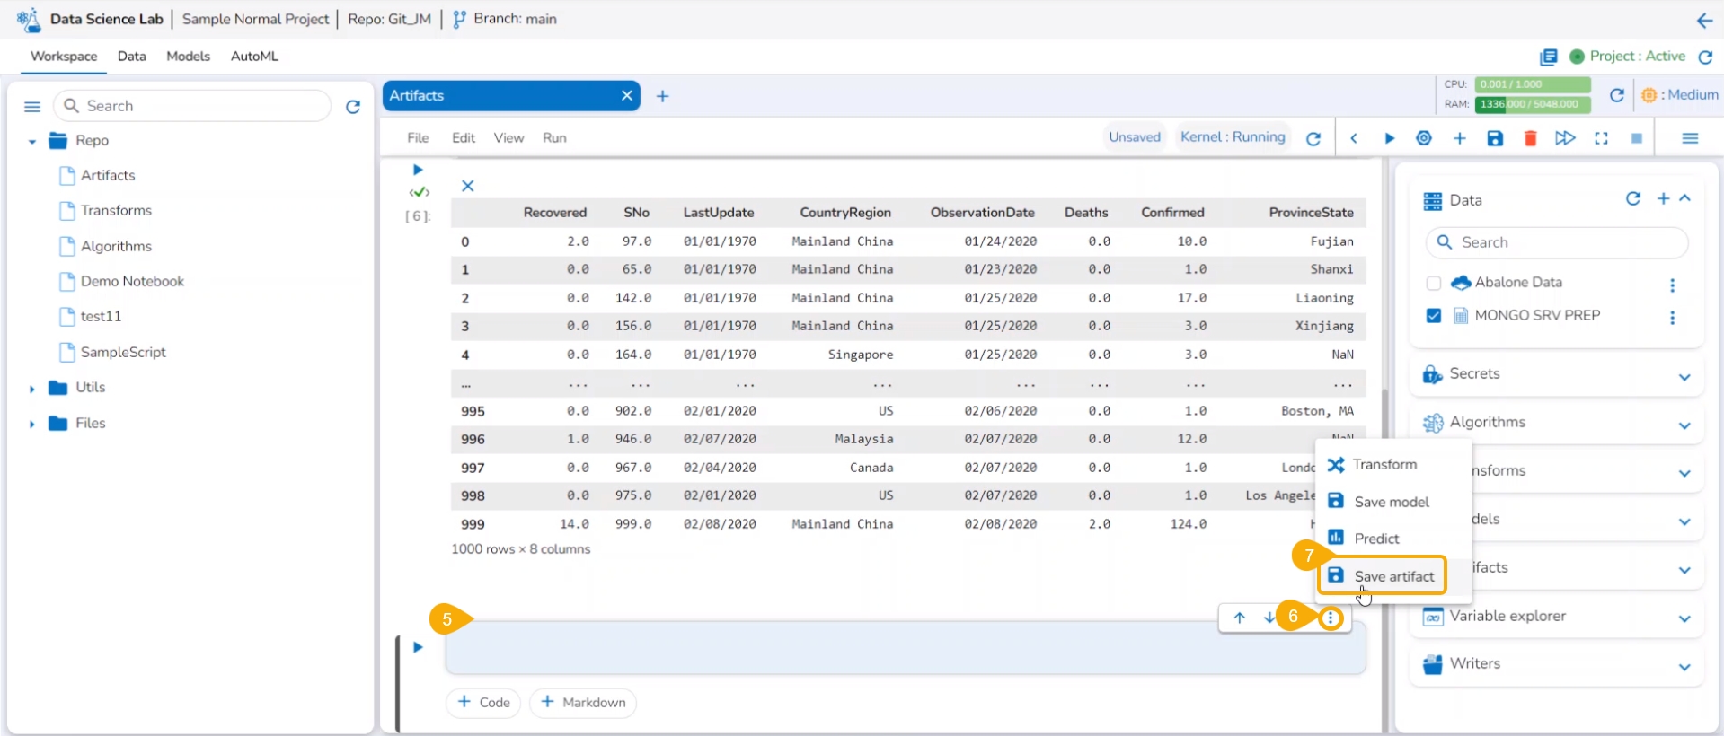Viewport: 1724px width, 736px height.
Task: Select Save artifact from context menu
Action: coord(1392,576)
